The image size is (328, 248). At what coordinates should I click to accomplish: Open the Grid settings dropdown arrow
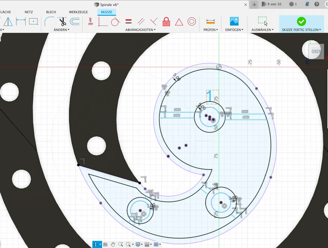[x=151, y=245]
